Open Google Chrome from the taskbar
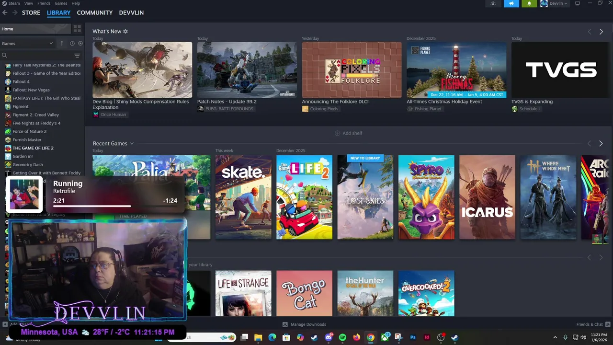 371,337
